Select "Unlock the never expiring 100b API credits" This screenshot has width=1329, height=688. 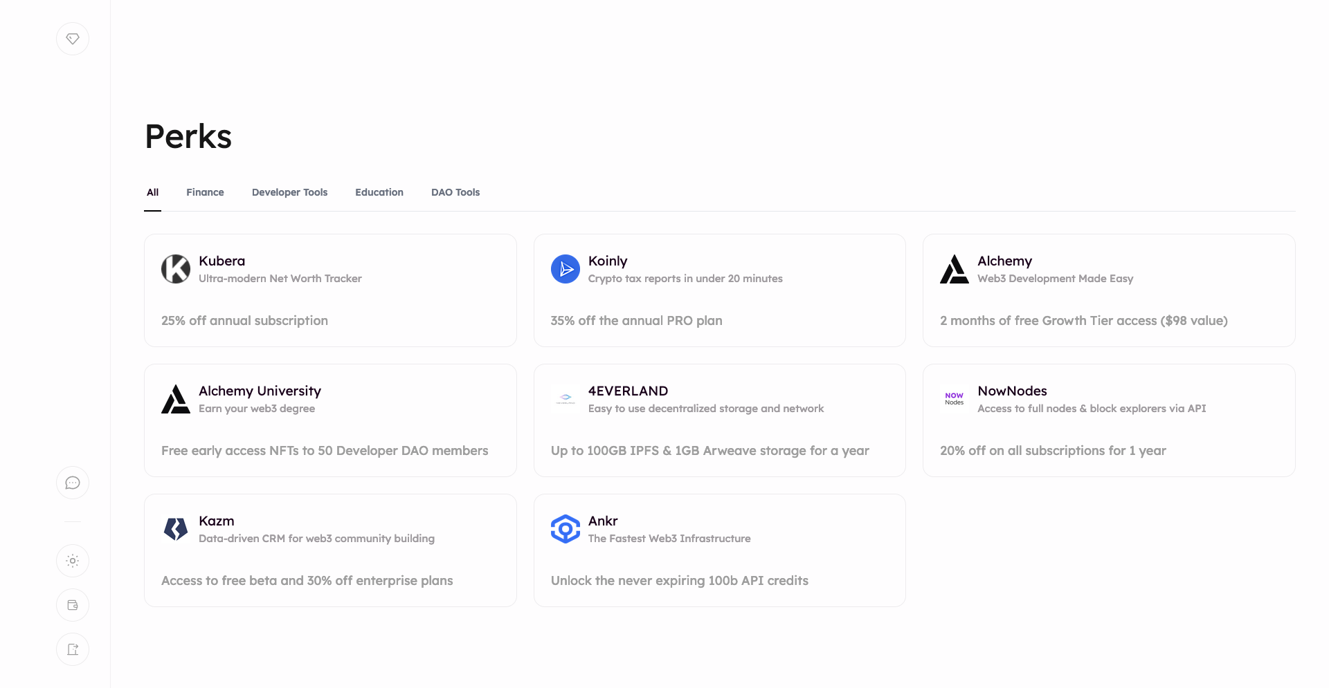pyautogui.click(x=680, y=581)
